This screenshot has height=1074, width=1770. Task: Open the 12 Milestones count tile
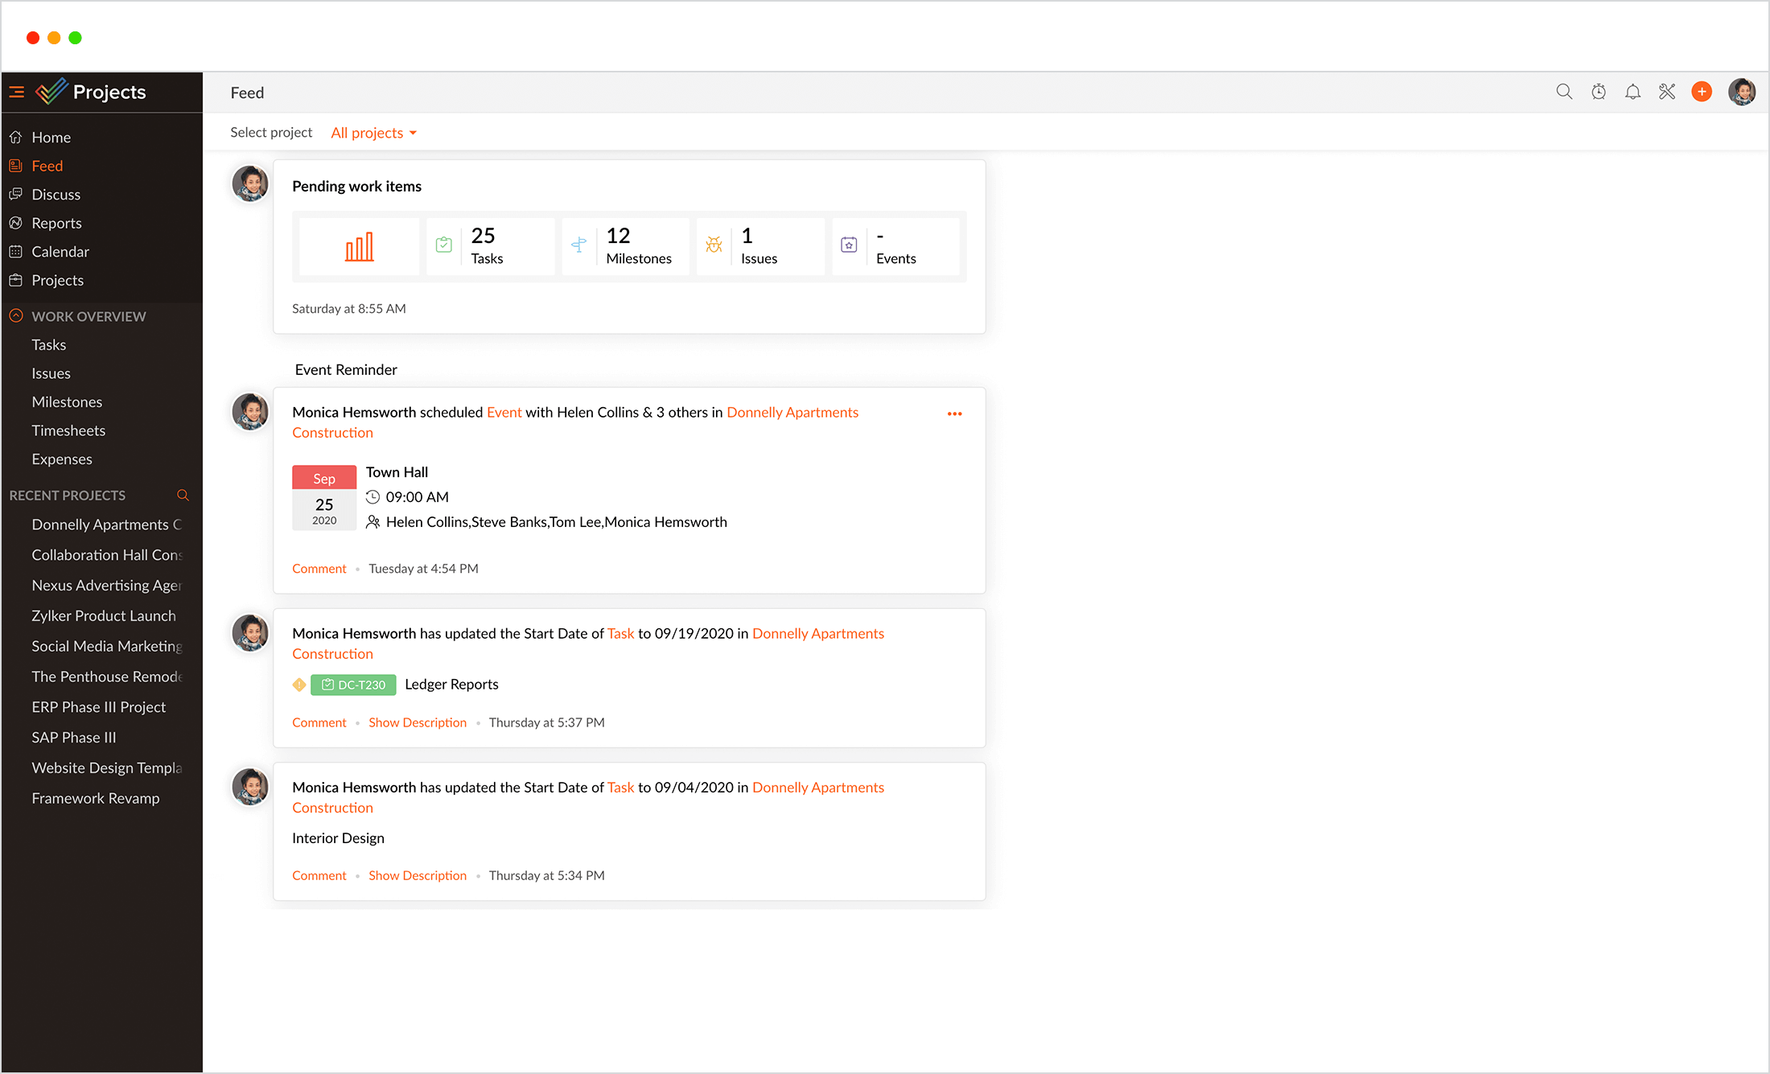625,246
